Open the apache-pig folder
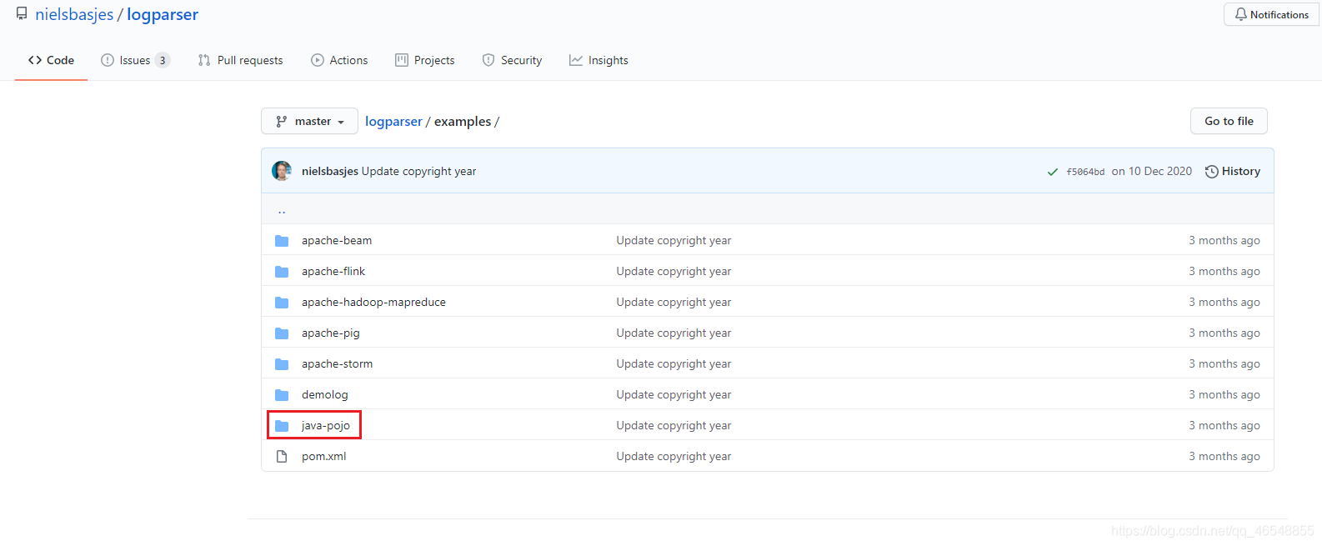The width and height of the screenshot is (1322, 546). click(331, 333)
